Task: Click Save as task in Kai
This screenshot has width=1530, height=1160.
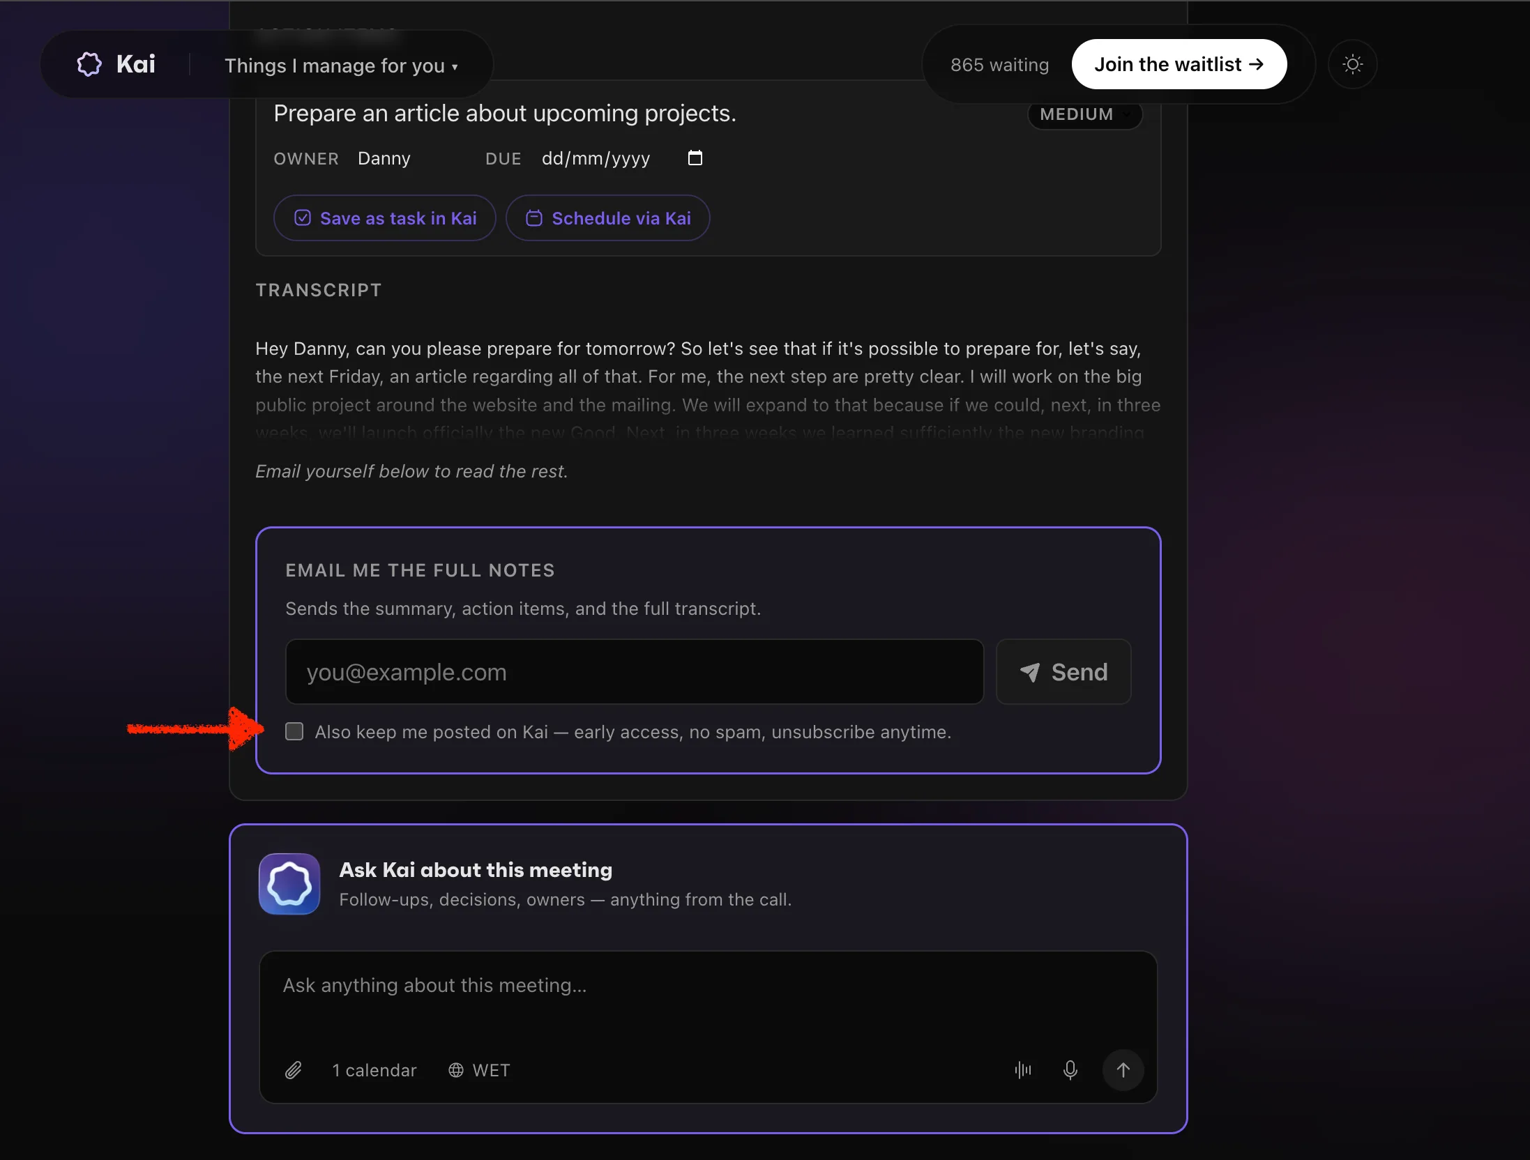Action: tap(385, 218)
